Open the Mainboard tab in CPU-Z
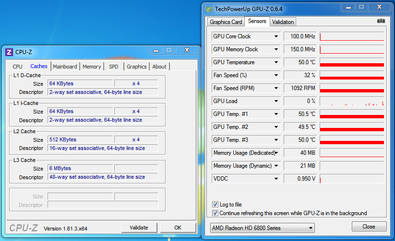 tap(65, 67)
